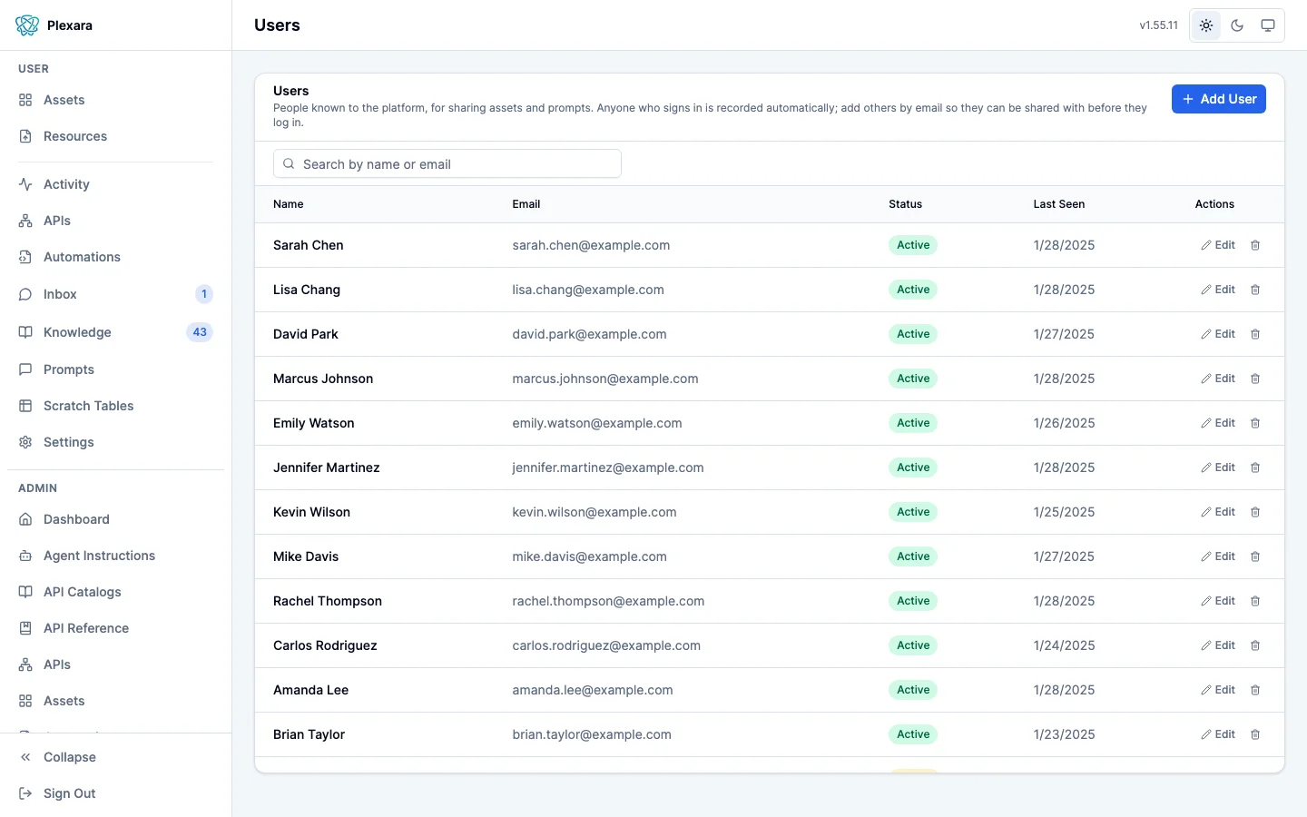Delete Carlos Rodriguez with trash icon
This screenshot has height=817, width=1307.
coord(1255,645)
